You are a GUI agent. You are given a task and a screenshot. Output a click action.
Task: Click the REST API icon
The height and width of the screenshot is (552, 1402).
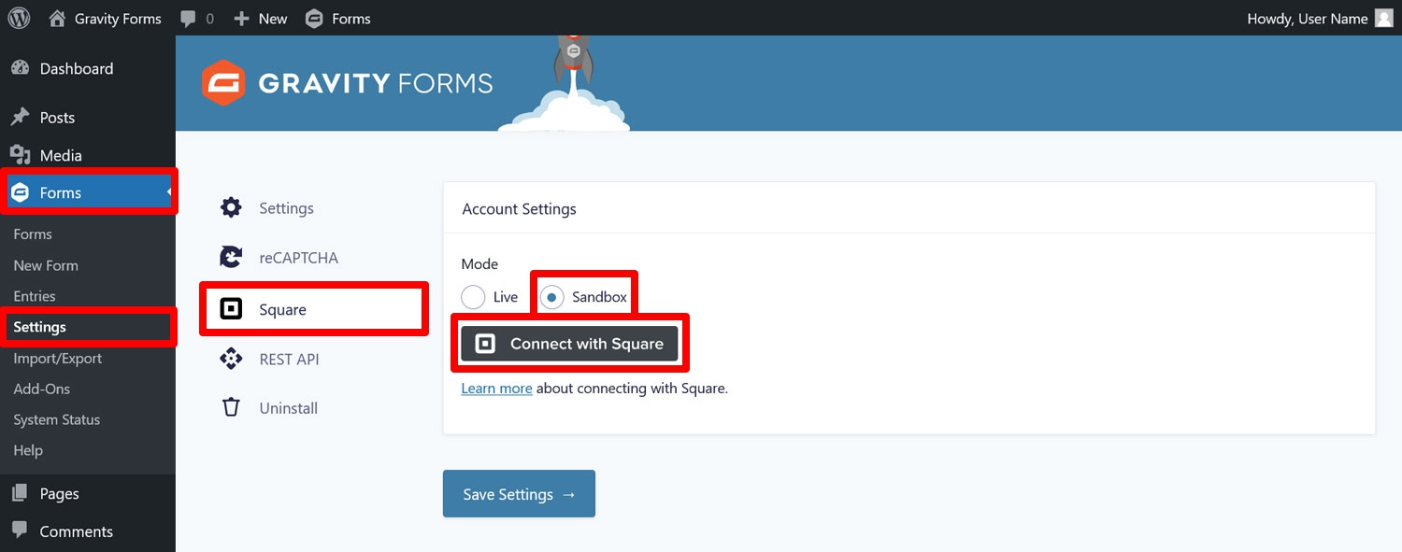(231, 359)
